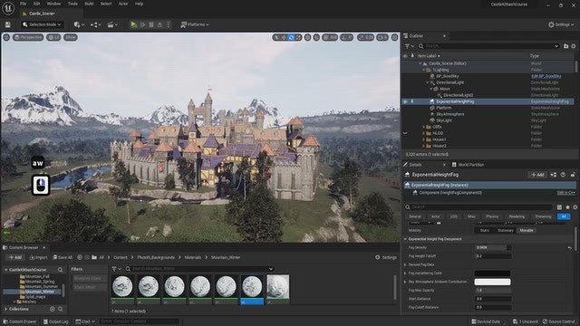This screenshot has width=580, height=326.
Task: Set Mobility to Static
Action: click(484, 230)
